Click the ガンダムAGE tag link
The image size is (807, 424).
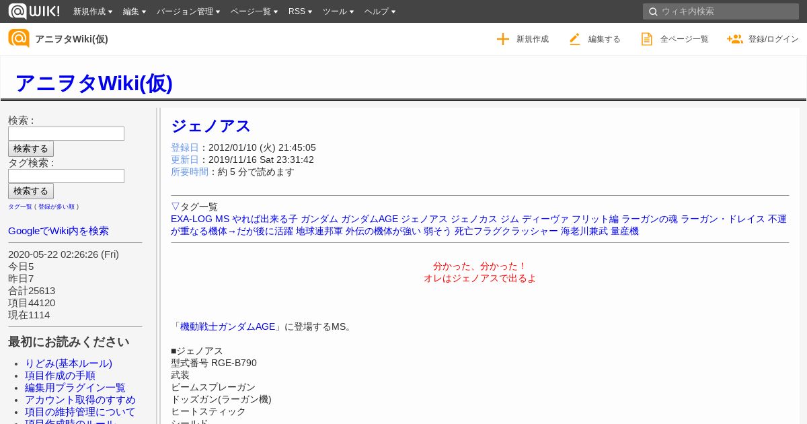(369, 219)
